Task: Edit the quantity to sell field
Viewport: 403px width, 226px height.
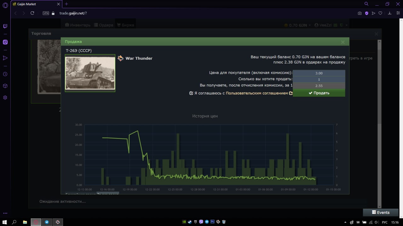Action: coord(319,79)
